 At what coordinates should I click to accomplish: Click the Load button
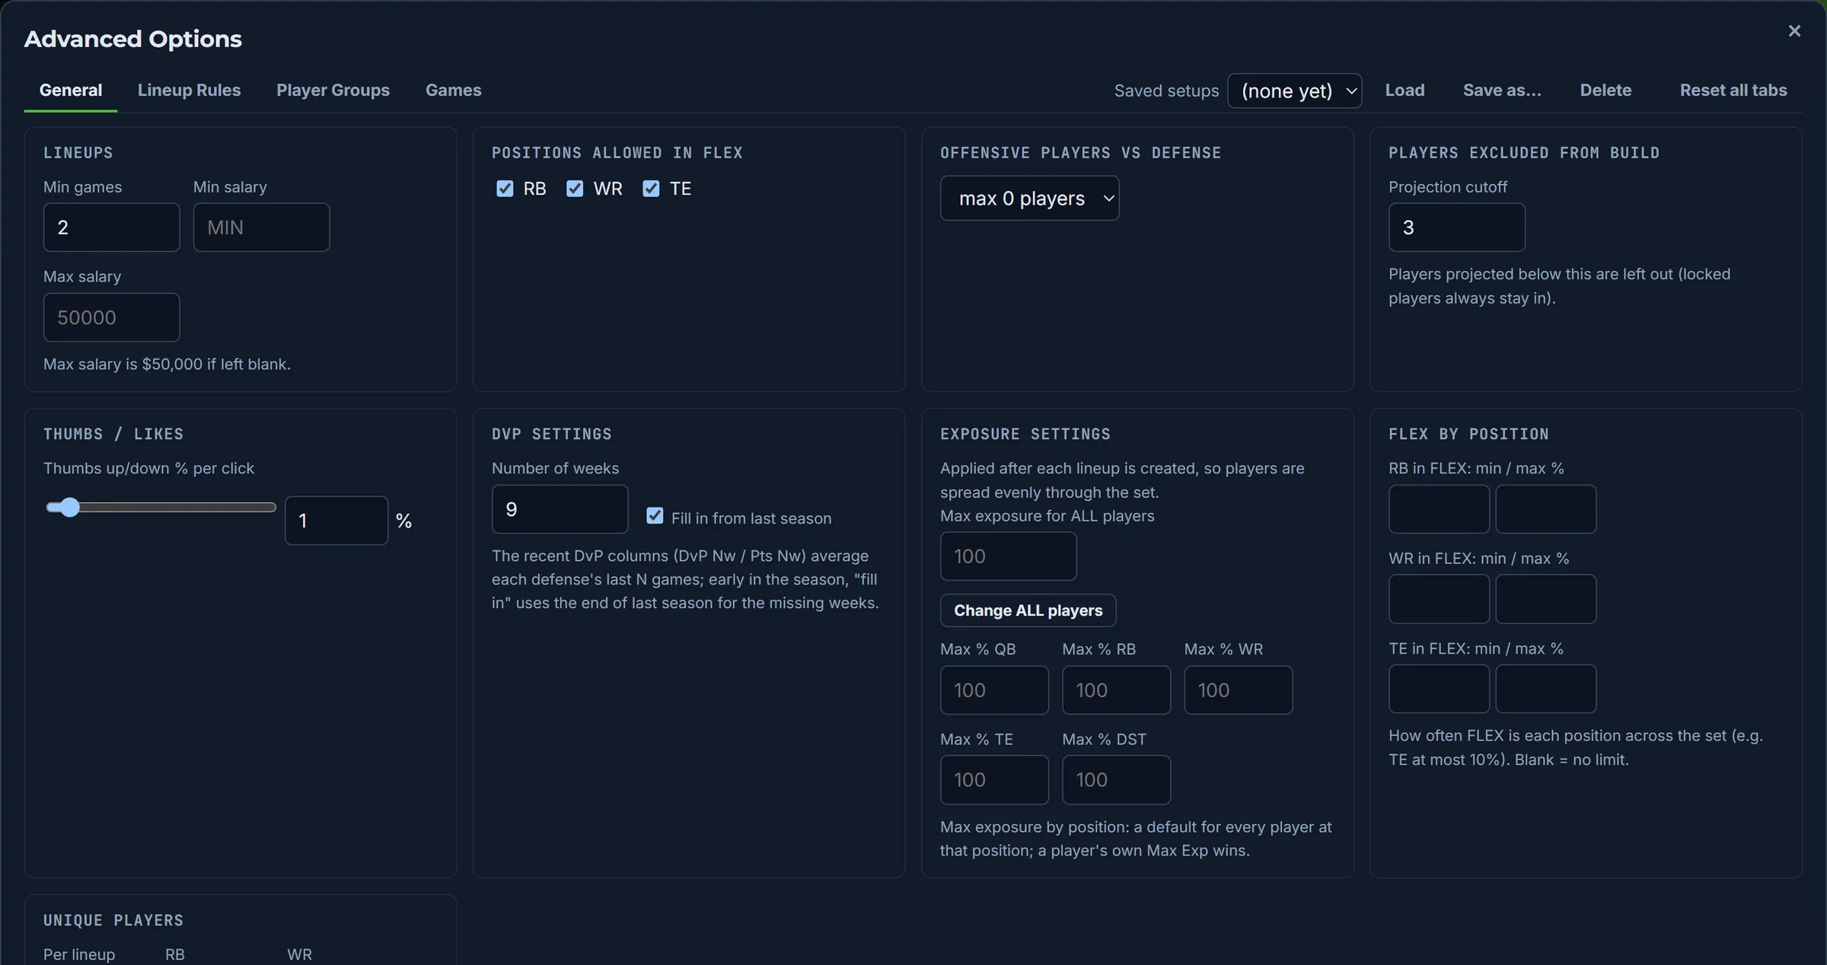pos(1405,90)
